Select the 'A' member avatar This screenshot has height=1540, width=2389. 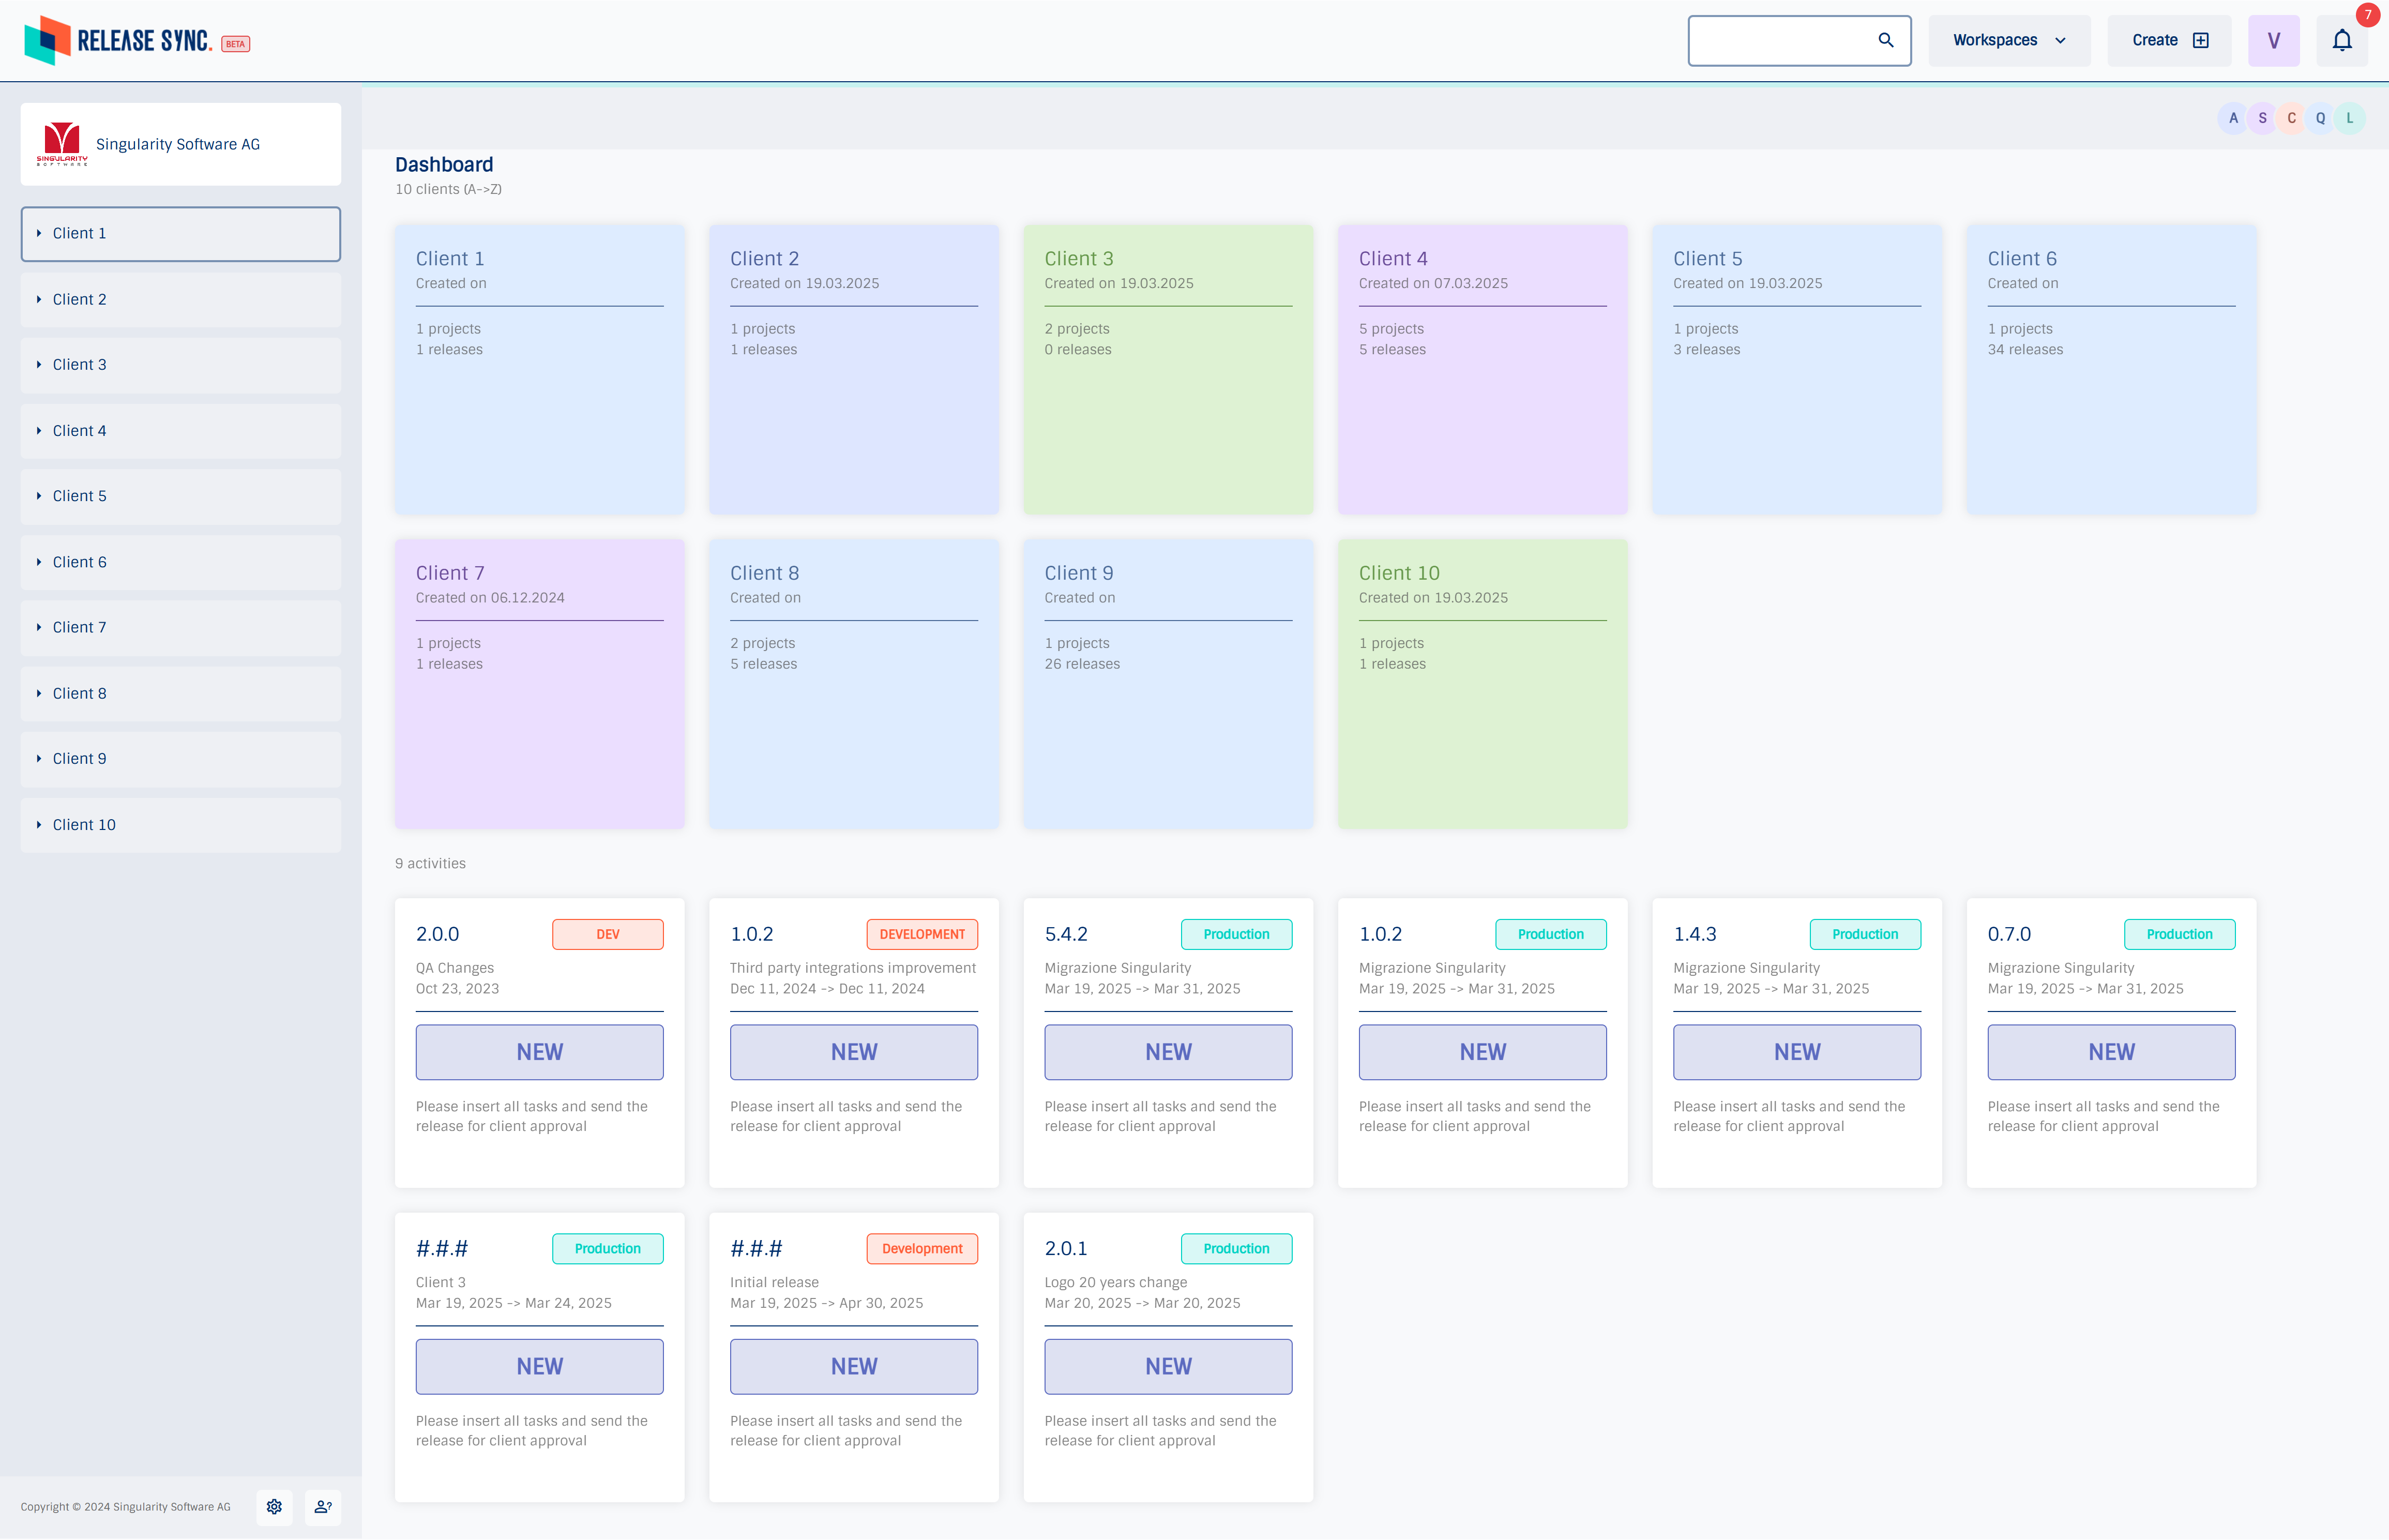coord(2232,118)
